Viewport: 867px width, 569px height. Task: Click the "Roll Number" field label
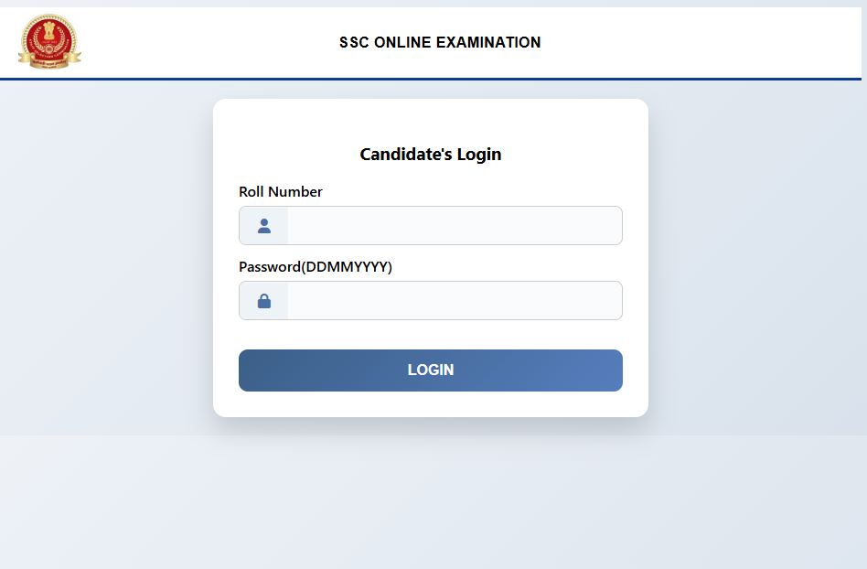pyautogui.click(x=281, y=192)
